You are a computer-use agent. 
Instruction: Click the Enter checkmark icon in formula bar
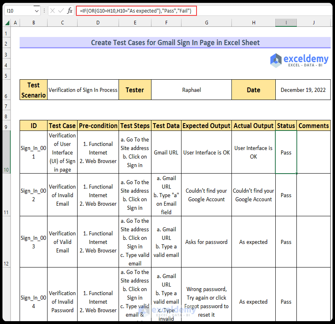[x=60, y=11]
